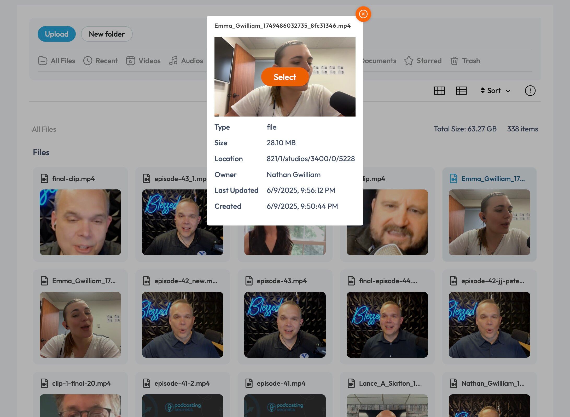
Task: Open the Trash tab
Action: point(465,61)
